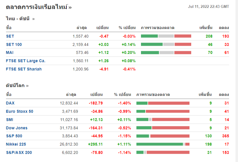Expand the ไทย - ดัชนี section chevron
Viewport: 238px width, 162px height.
point(33,19)
